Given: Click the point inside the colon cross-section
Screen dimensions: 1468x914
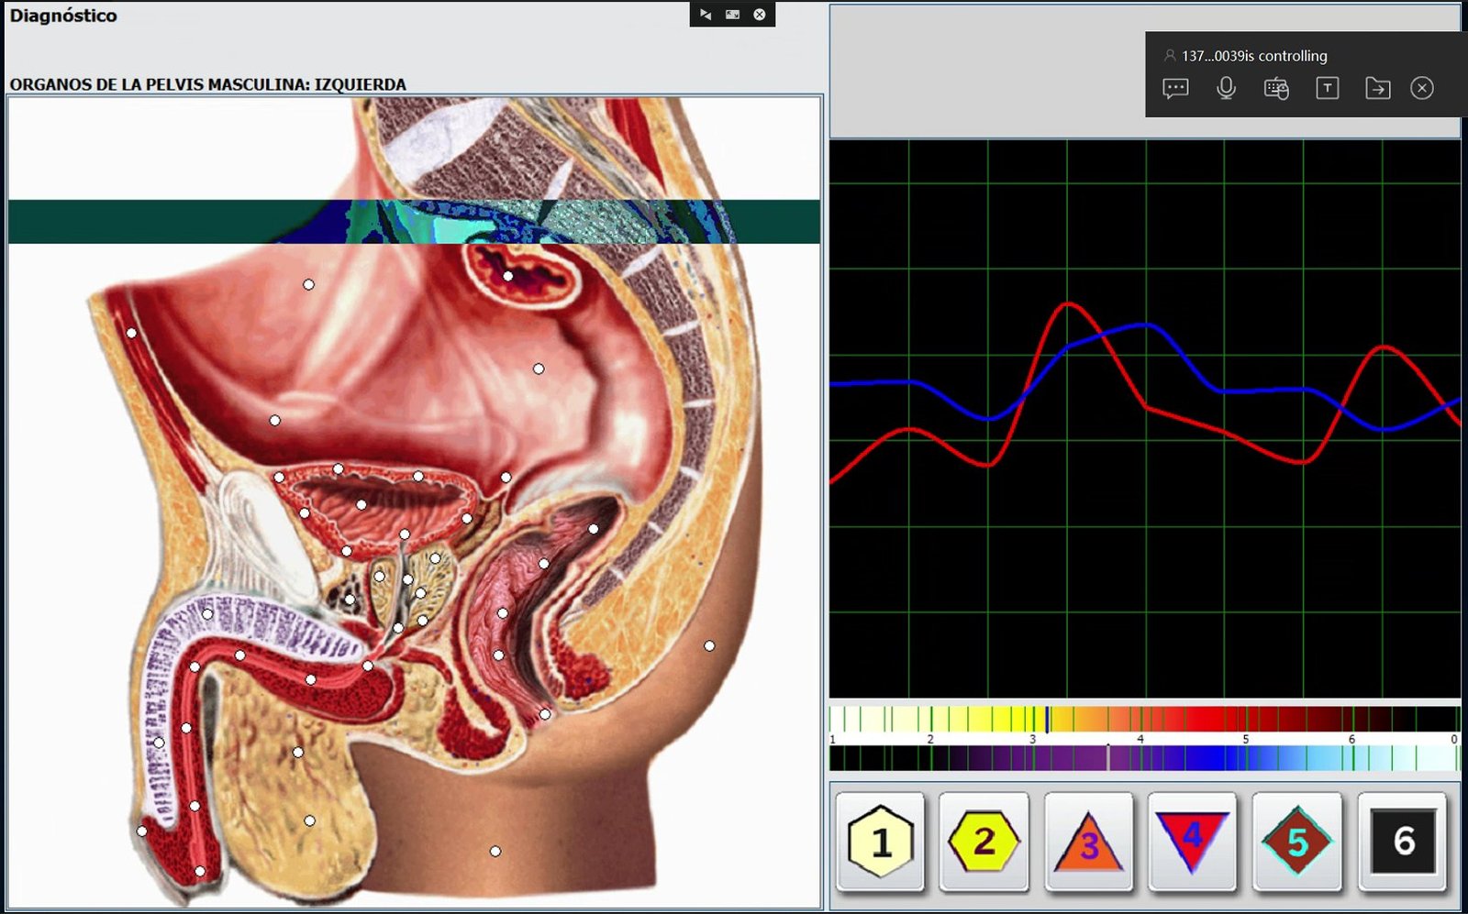Looking at the screenshot, I should tap(508, 276).
